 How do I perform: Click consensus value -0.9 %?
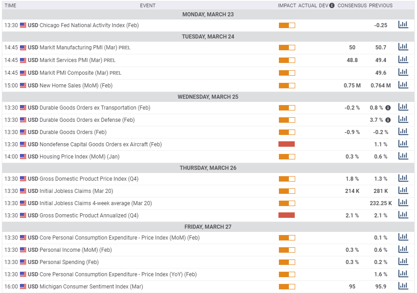tap(352, 132)
